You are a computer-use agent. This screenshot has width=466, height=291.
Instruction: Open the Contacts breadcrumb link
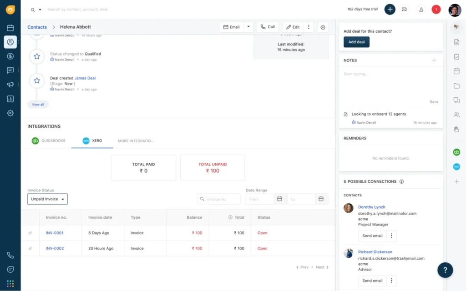[37, 27]
